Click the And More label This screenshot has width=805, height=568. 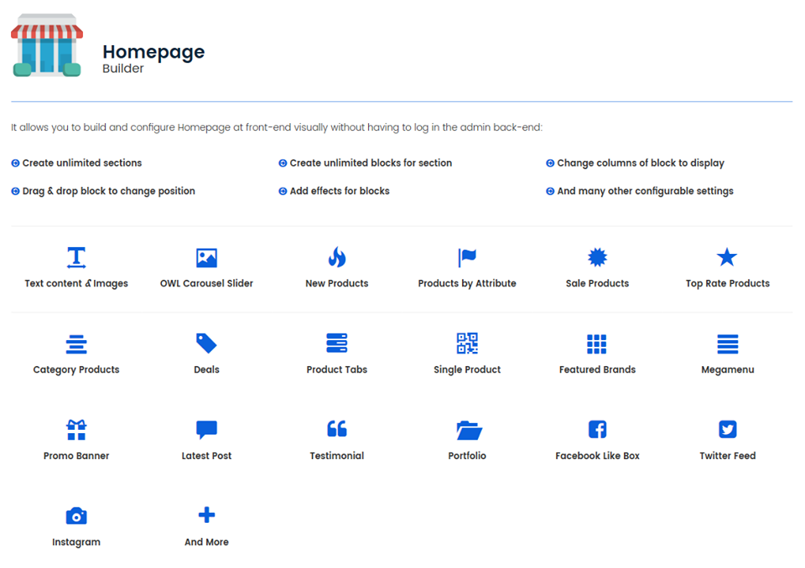point(206,542)
